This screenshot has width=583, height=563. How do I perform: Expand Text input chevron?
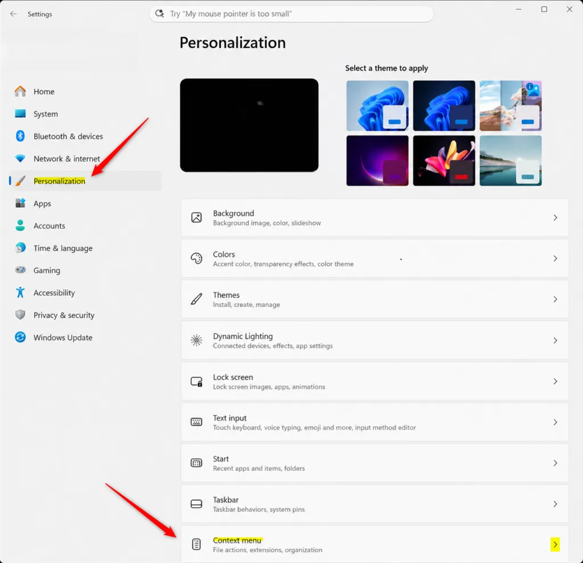click(555, 422)
